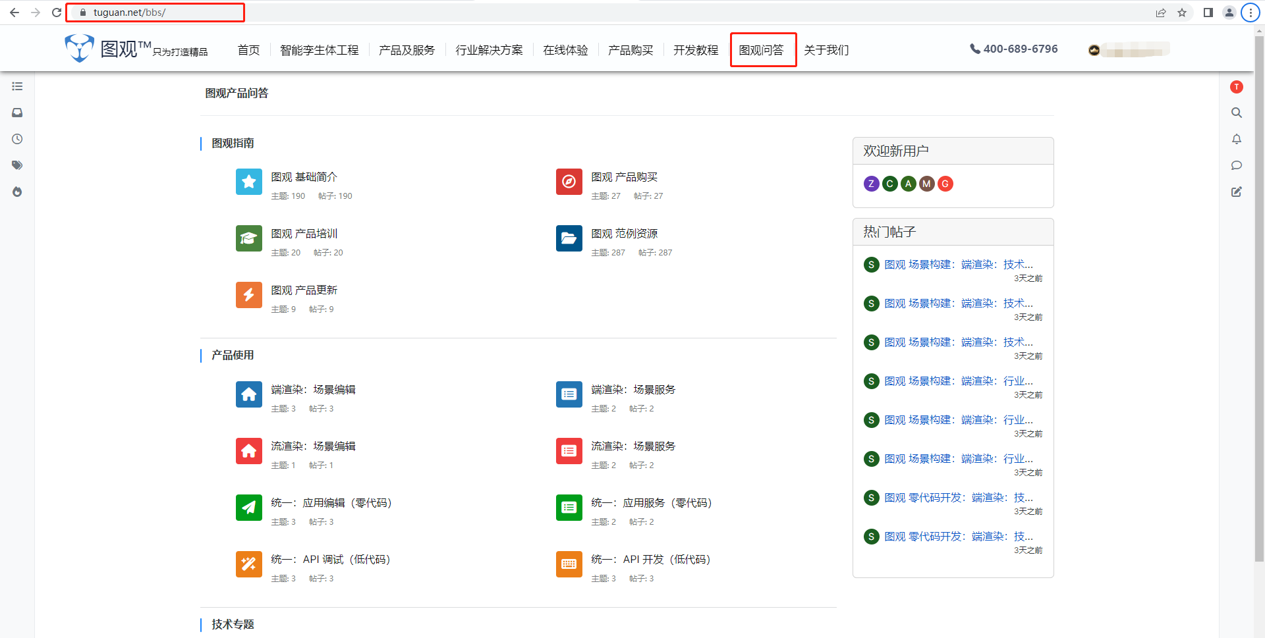1265x638 pixels.
Task: Select 图观问答 in navigation
Action: 762,50
